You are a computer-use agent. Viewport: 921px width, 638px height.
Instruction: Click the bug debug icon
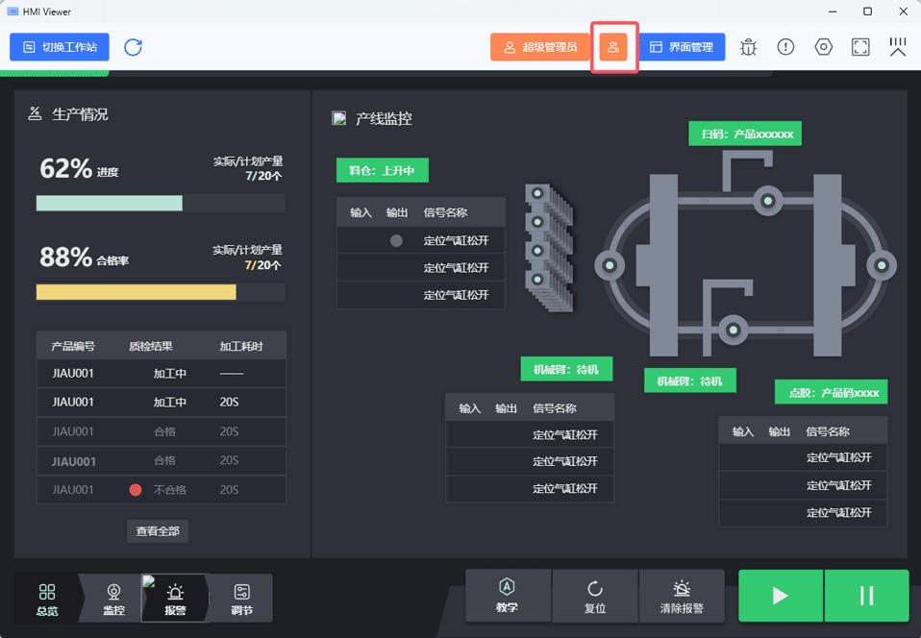[749, 47]
